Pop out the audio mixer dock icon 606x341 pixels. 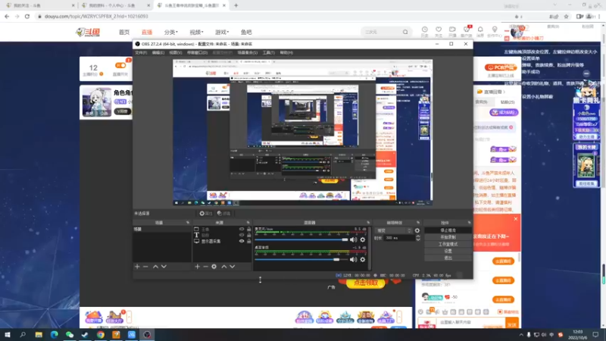click(368, 223)
